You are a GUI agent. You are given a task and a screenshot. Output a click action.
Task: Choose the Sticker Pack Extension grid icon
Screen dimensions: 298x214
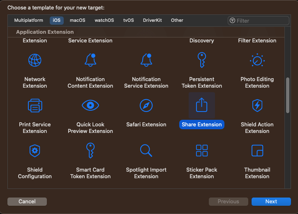click(x=202, y=151)
